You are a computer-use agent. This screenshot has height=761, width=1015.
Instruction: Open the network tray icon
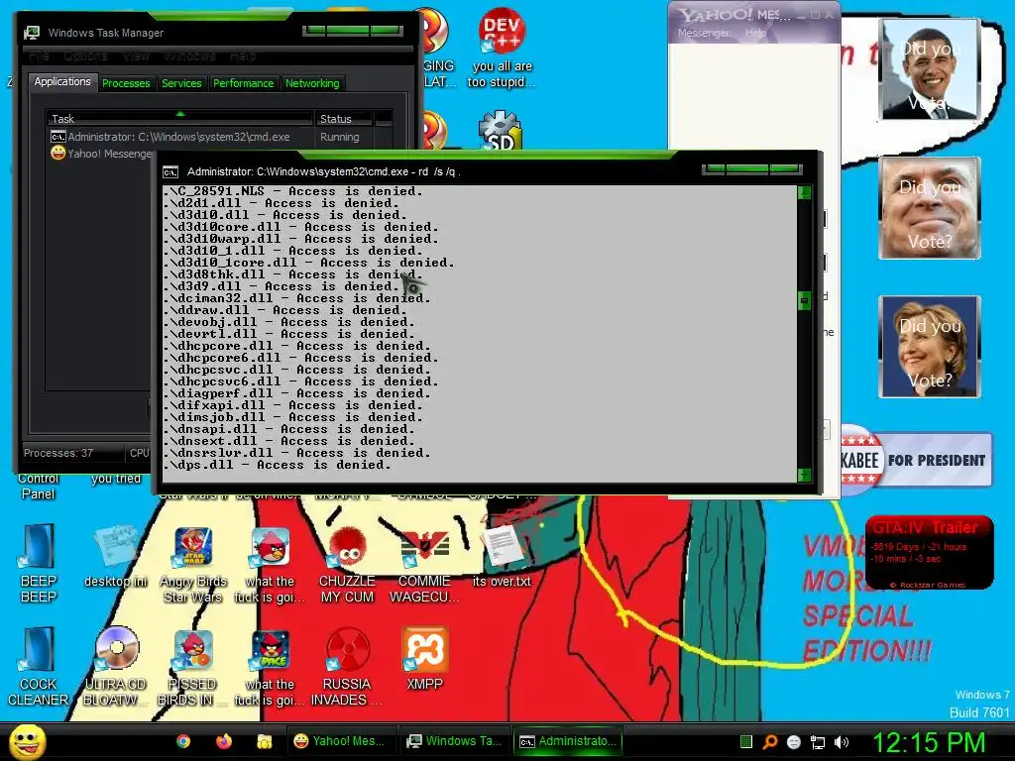[x=818, y=742]
